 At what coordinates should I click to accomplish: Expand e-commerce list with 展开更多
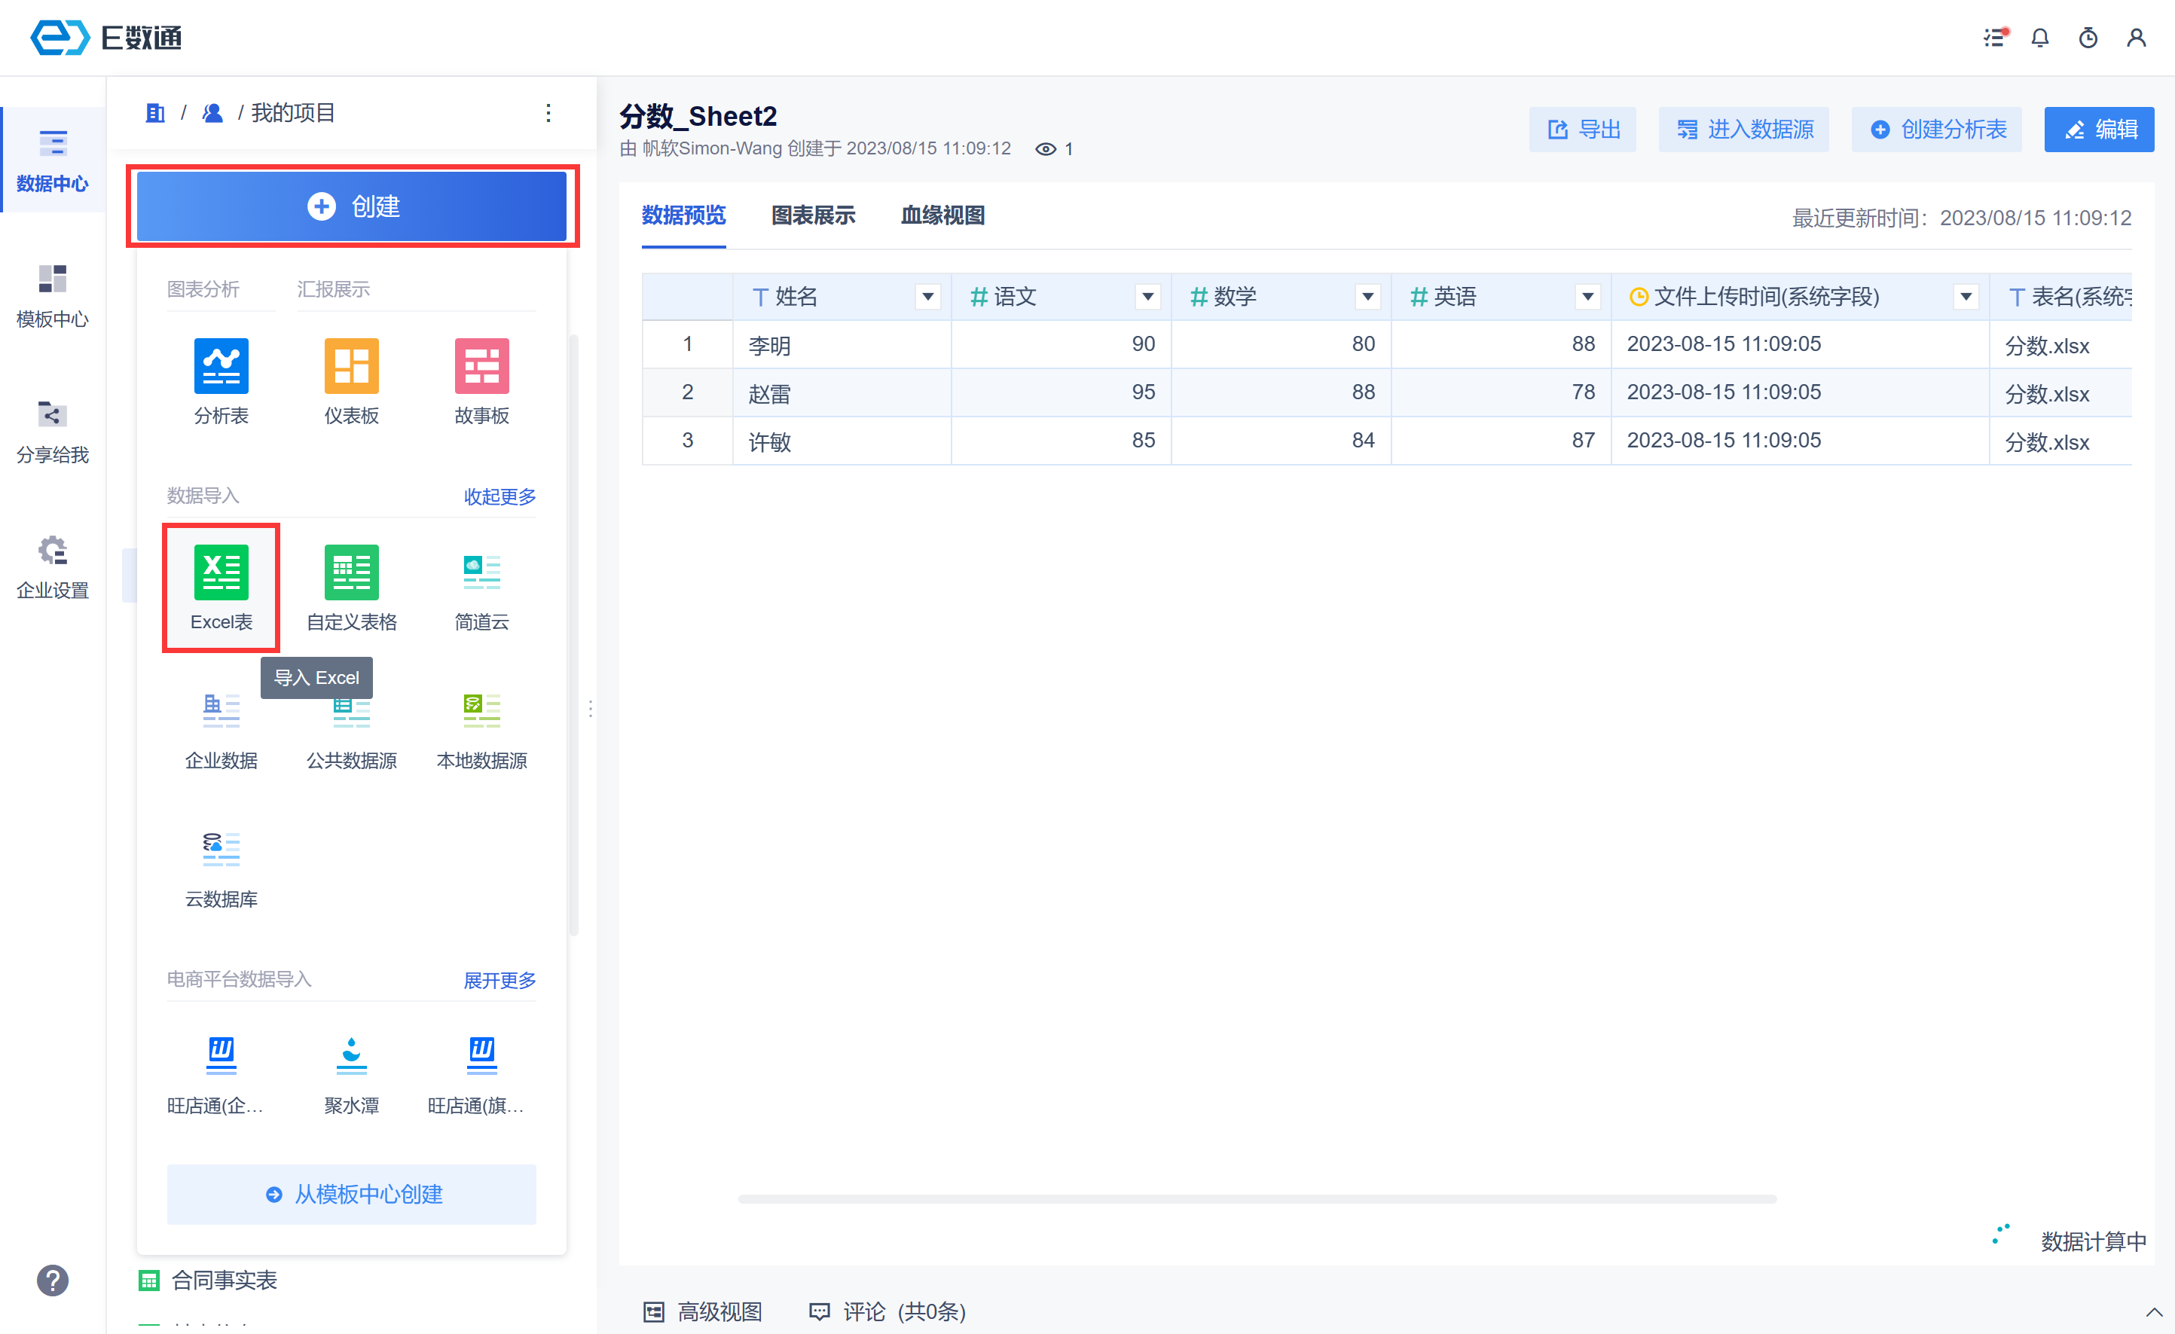click(x=499, y=980)
